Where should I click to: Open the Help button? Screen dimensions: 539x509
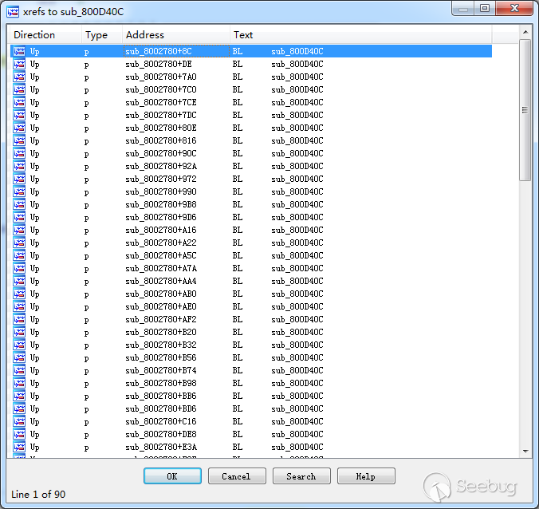[x=366, y=476]
